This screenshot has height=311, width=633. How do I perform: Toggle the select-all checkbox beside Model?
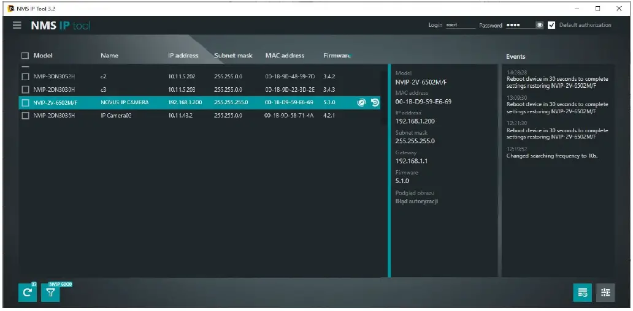coord(25,56)
